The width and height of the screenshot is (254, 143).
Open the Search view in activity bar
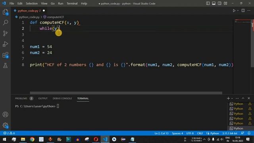5,22
